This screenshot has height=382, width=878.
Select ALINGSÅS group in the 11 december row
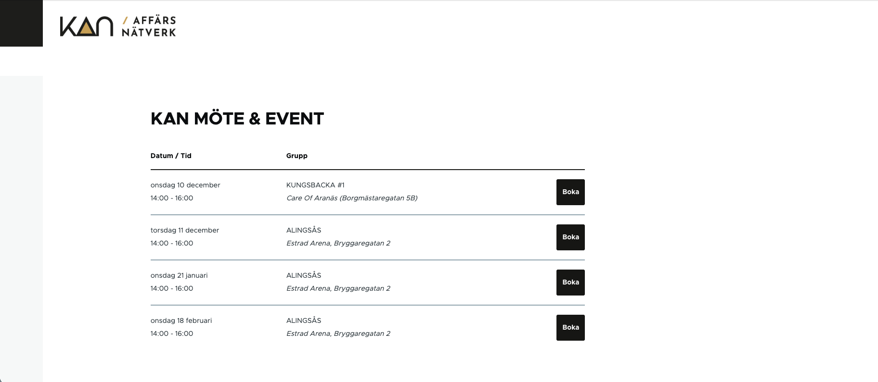tap(304, 230)
